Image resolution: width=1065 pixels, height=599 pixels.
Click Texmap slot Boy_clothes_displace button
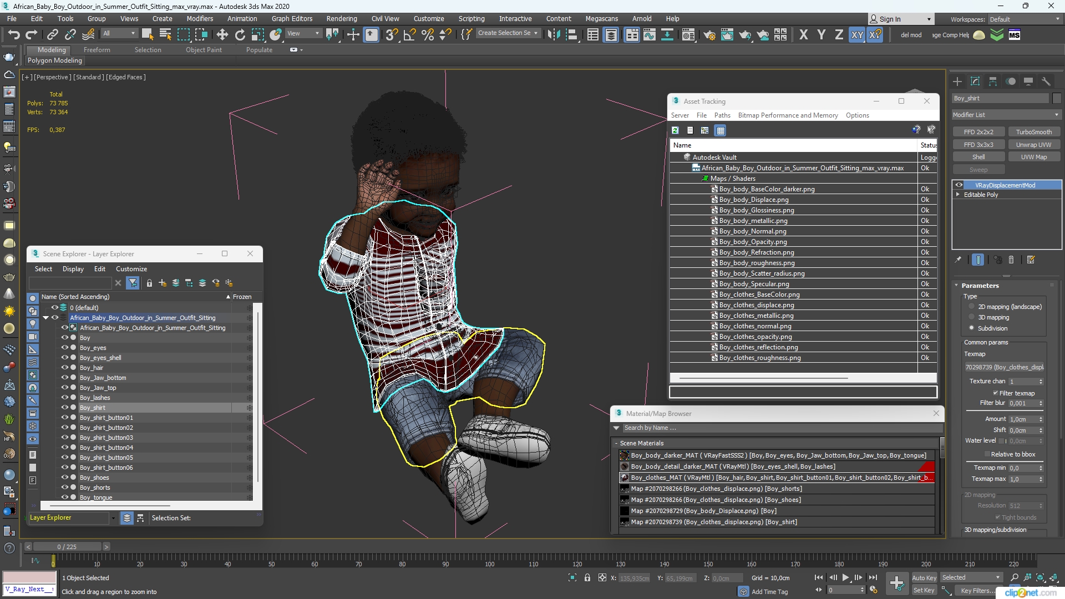[1004, 367]
